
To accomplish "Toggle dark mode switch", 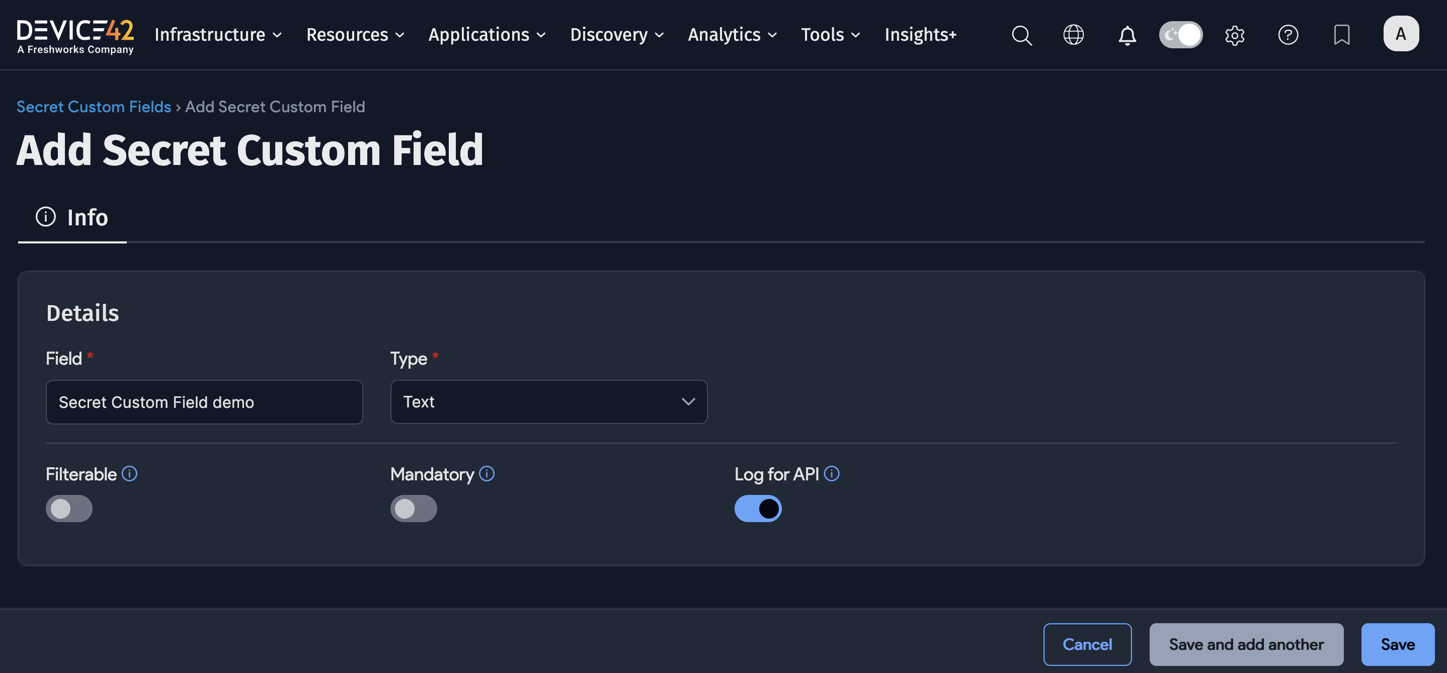I will [x=1180, y=35].
